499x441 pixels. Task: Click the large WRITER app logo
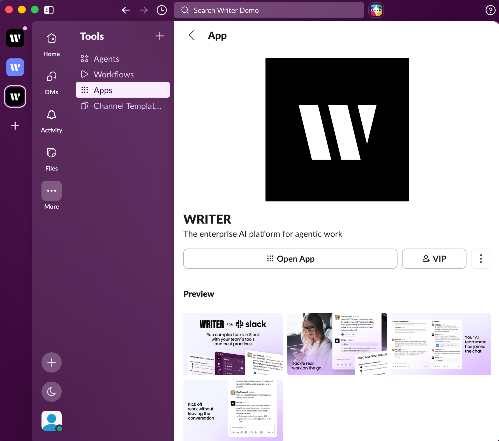pos(337,130)
